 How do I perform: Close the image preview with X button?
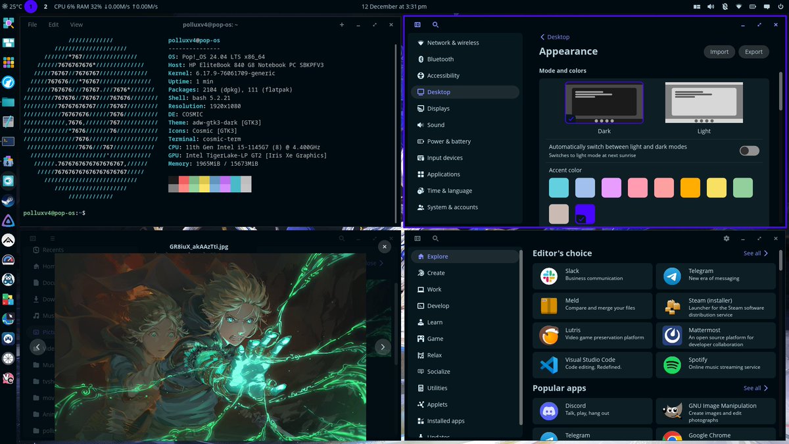[x=385, y=247]
